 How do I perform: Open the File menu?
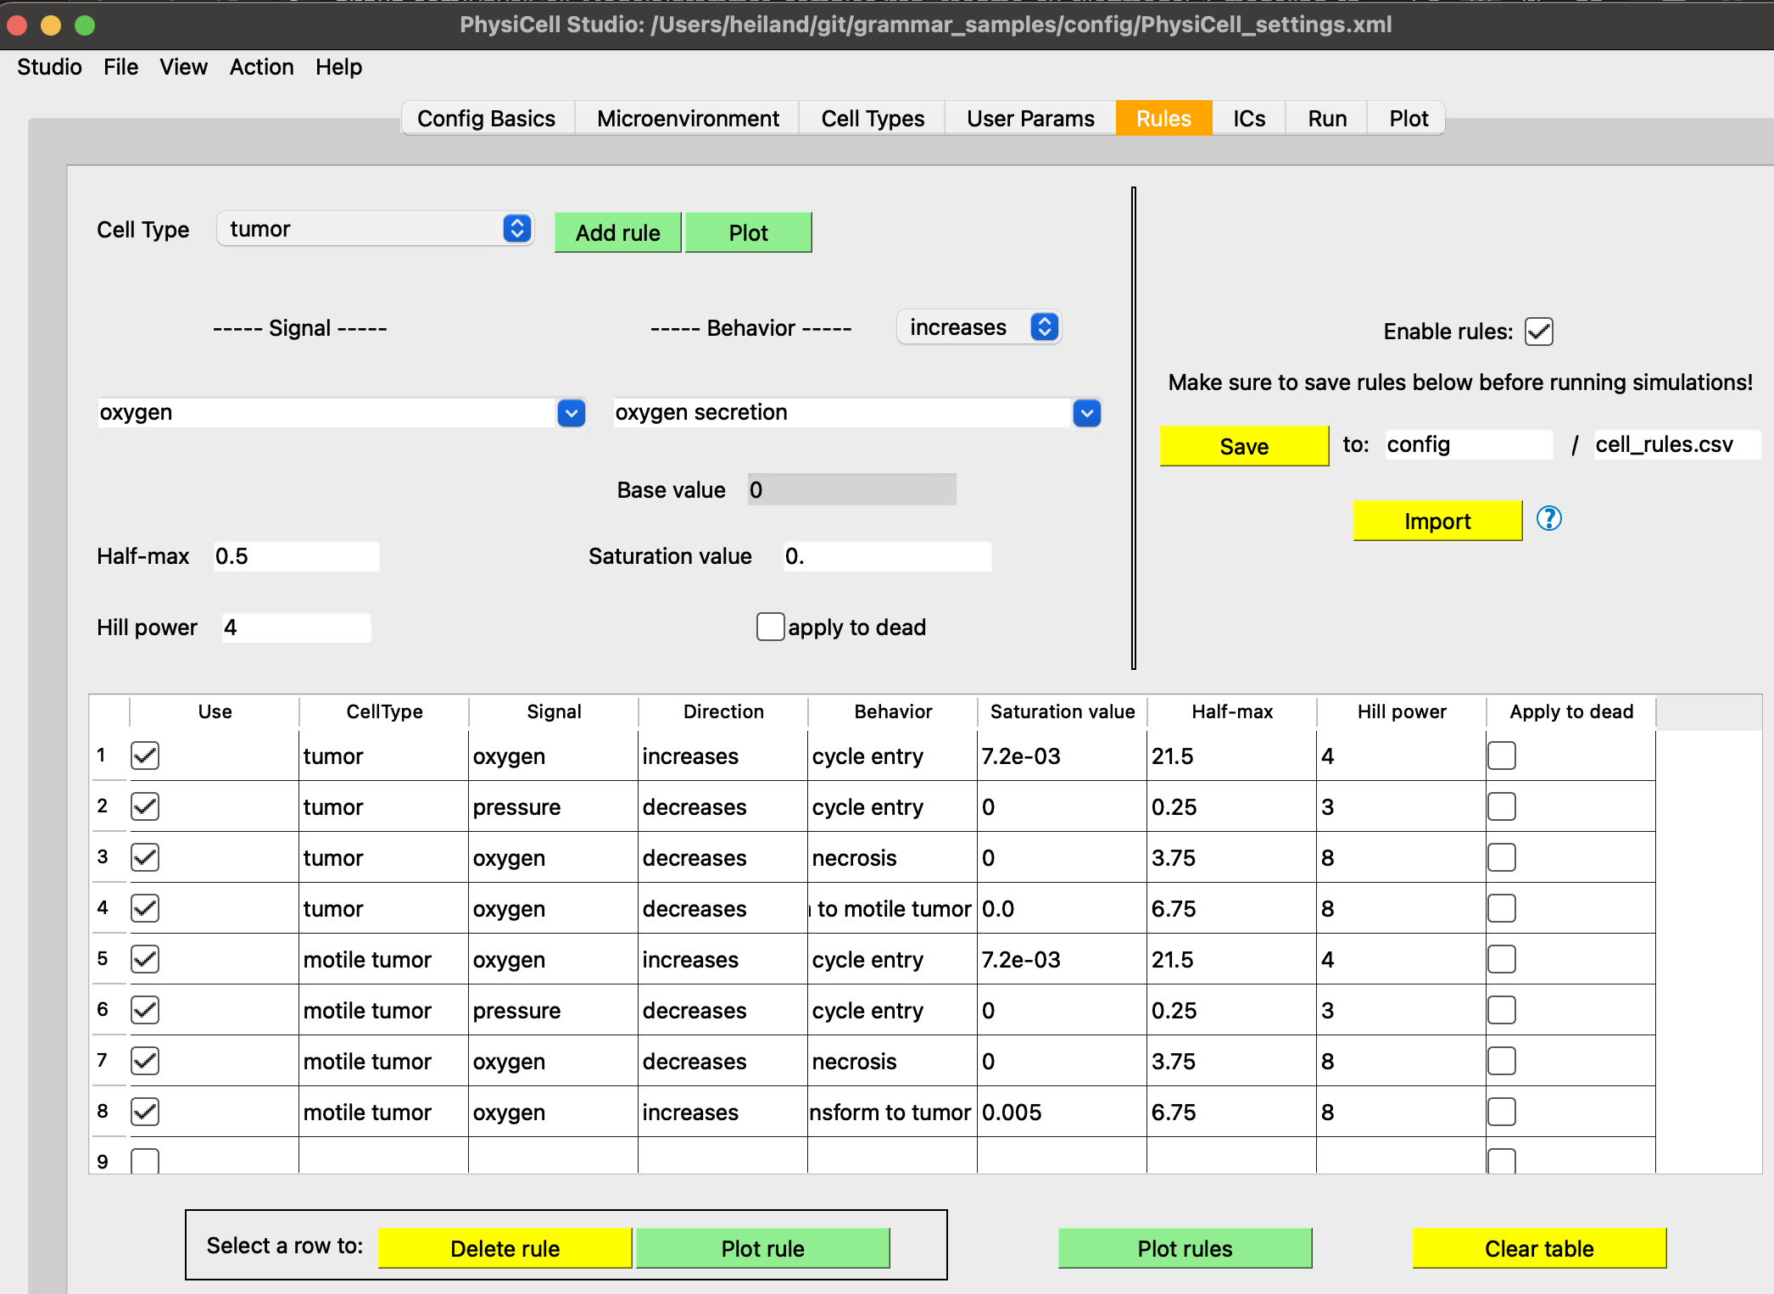(121, 67)
